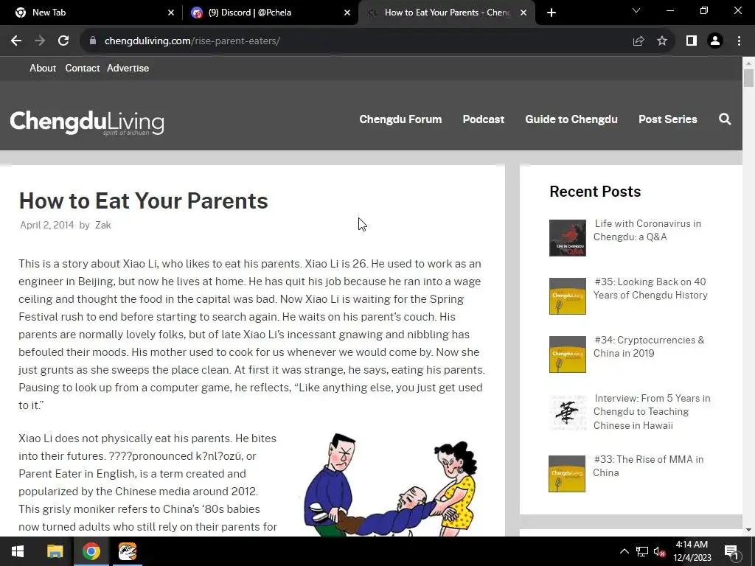755x566 pixels.
Task: Click the browser forward arrow
Action: (40, 41)
